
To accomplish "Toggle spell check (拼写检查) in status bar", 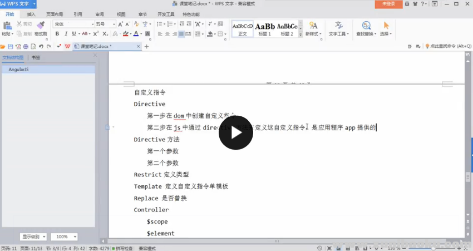I will pyautogui.click(x=122, y=248).
